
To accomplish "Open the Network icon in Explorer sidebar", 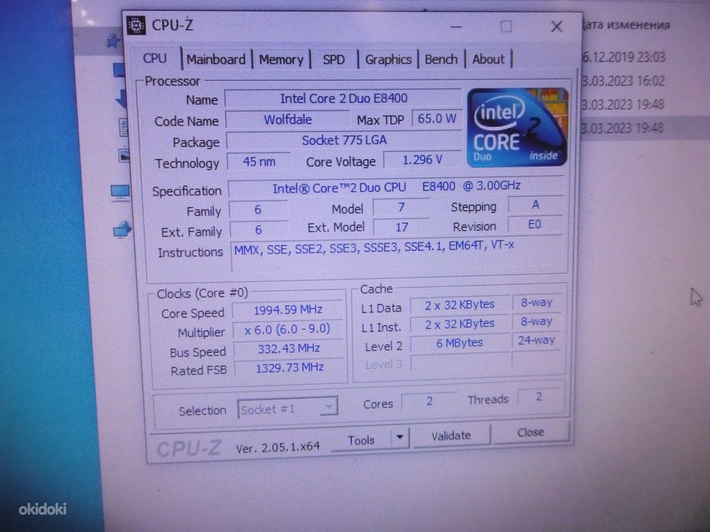I will click(x=121, y=231).
